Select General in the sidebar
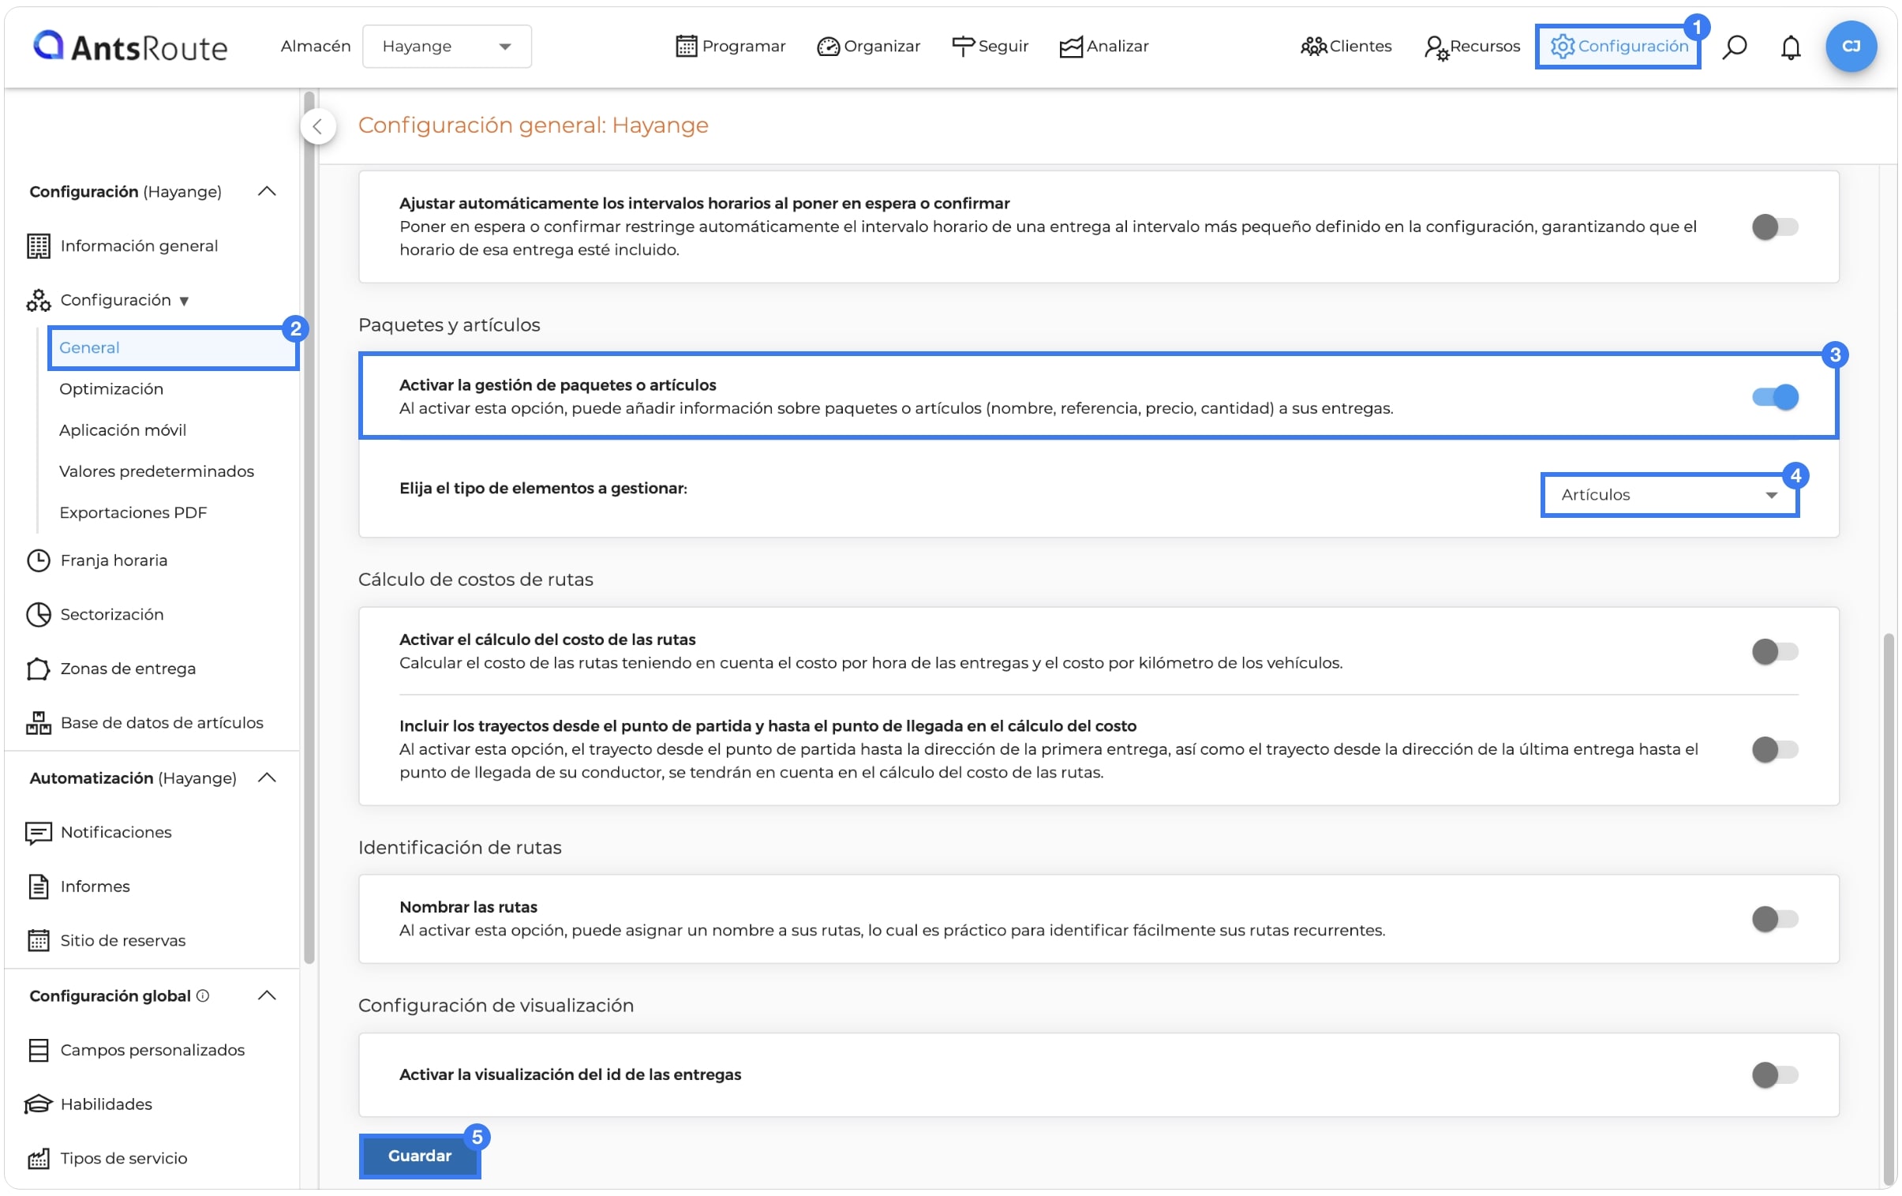This screenshot has width=1902, height=1196. (x=173, y=347)
